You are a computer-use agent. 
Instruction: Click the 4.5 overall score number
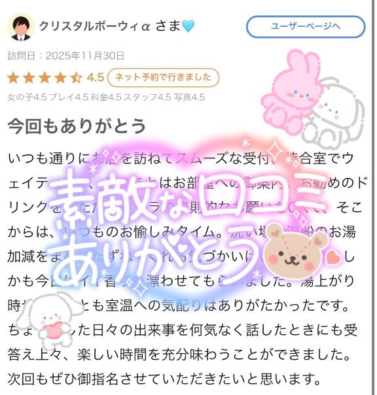pos(96,77)
